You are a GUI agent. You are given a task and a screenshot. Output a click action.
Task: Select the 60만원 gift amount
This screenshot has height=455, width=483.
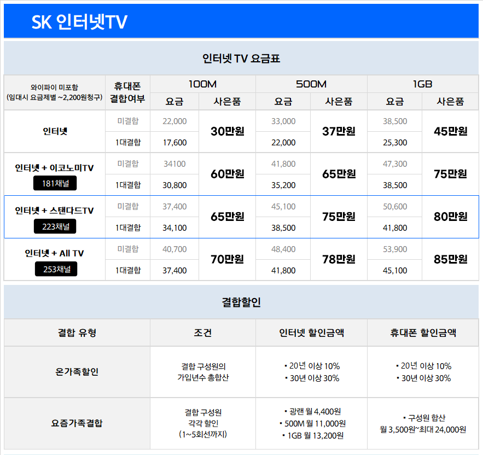(x=228, y=174)
